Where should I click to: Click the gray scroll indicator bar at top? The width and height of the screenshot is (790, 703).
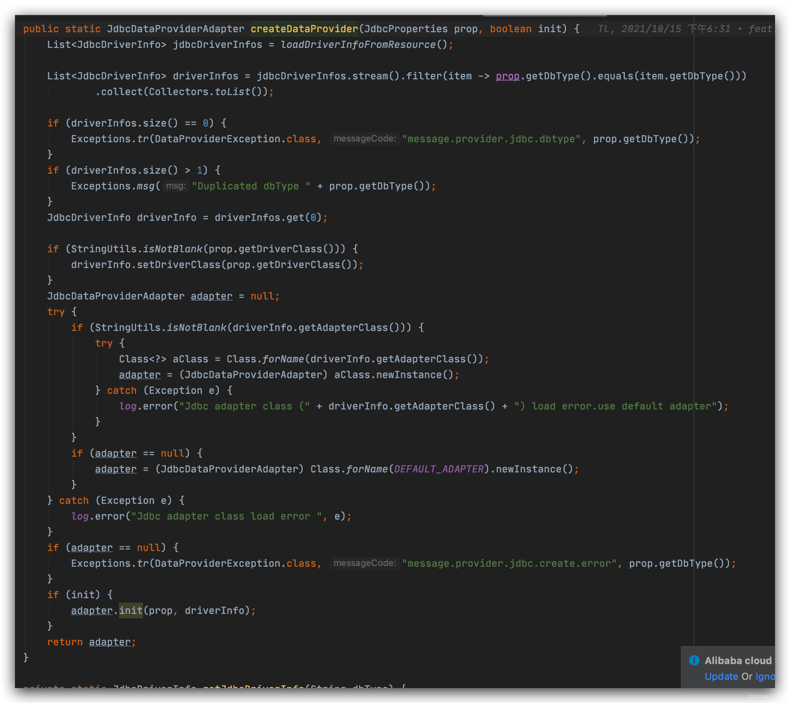pyautogui.click(x=544, y=16)
